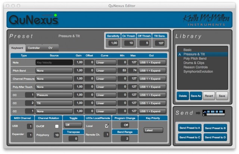The width and height of the screenshot is (239, 154).
Task: Click the Pitch Bend Max value 74
Action: pyautogui.click(x=133, y=70)
